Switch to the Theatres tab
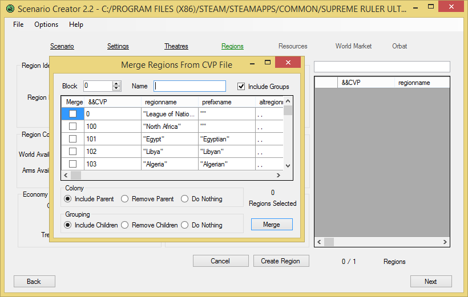Viewport: 468px width, 297px height. tap(176, 46)
